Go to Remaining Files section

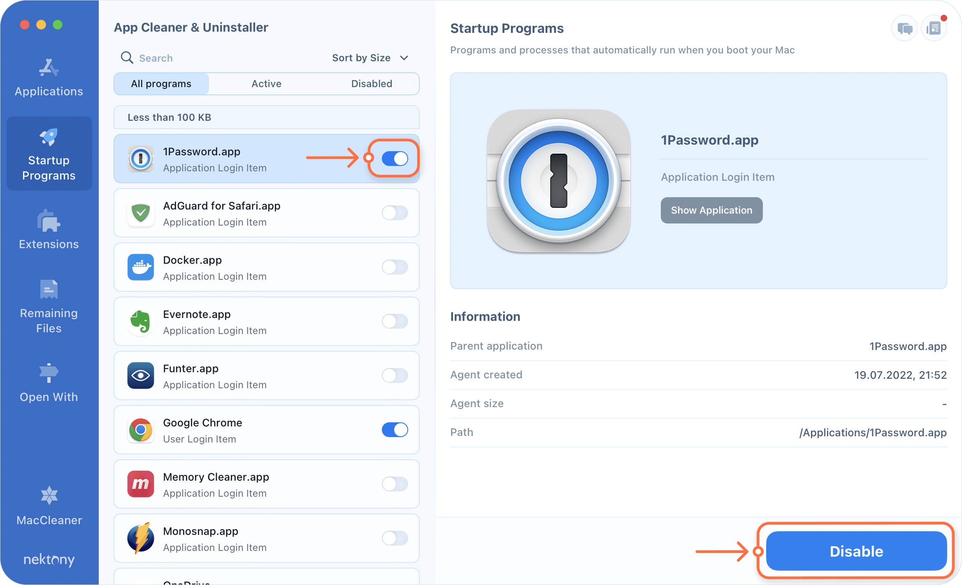click(49, 306)
